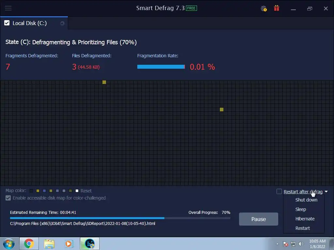This screenshot has width=334, height=250.
Task: Click the spinning gear on Local Disk tab
Action: tap(62, 23)
